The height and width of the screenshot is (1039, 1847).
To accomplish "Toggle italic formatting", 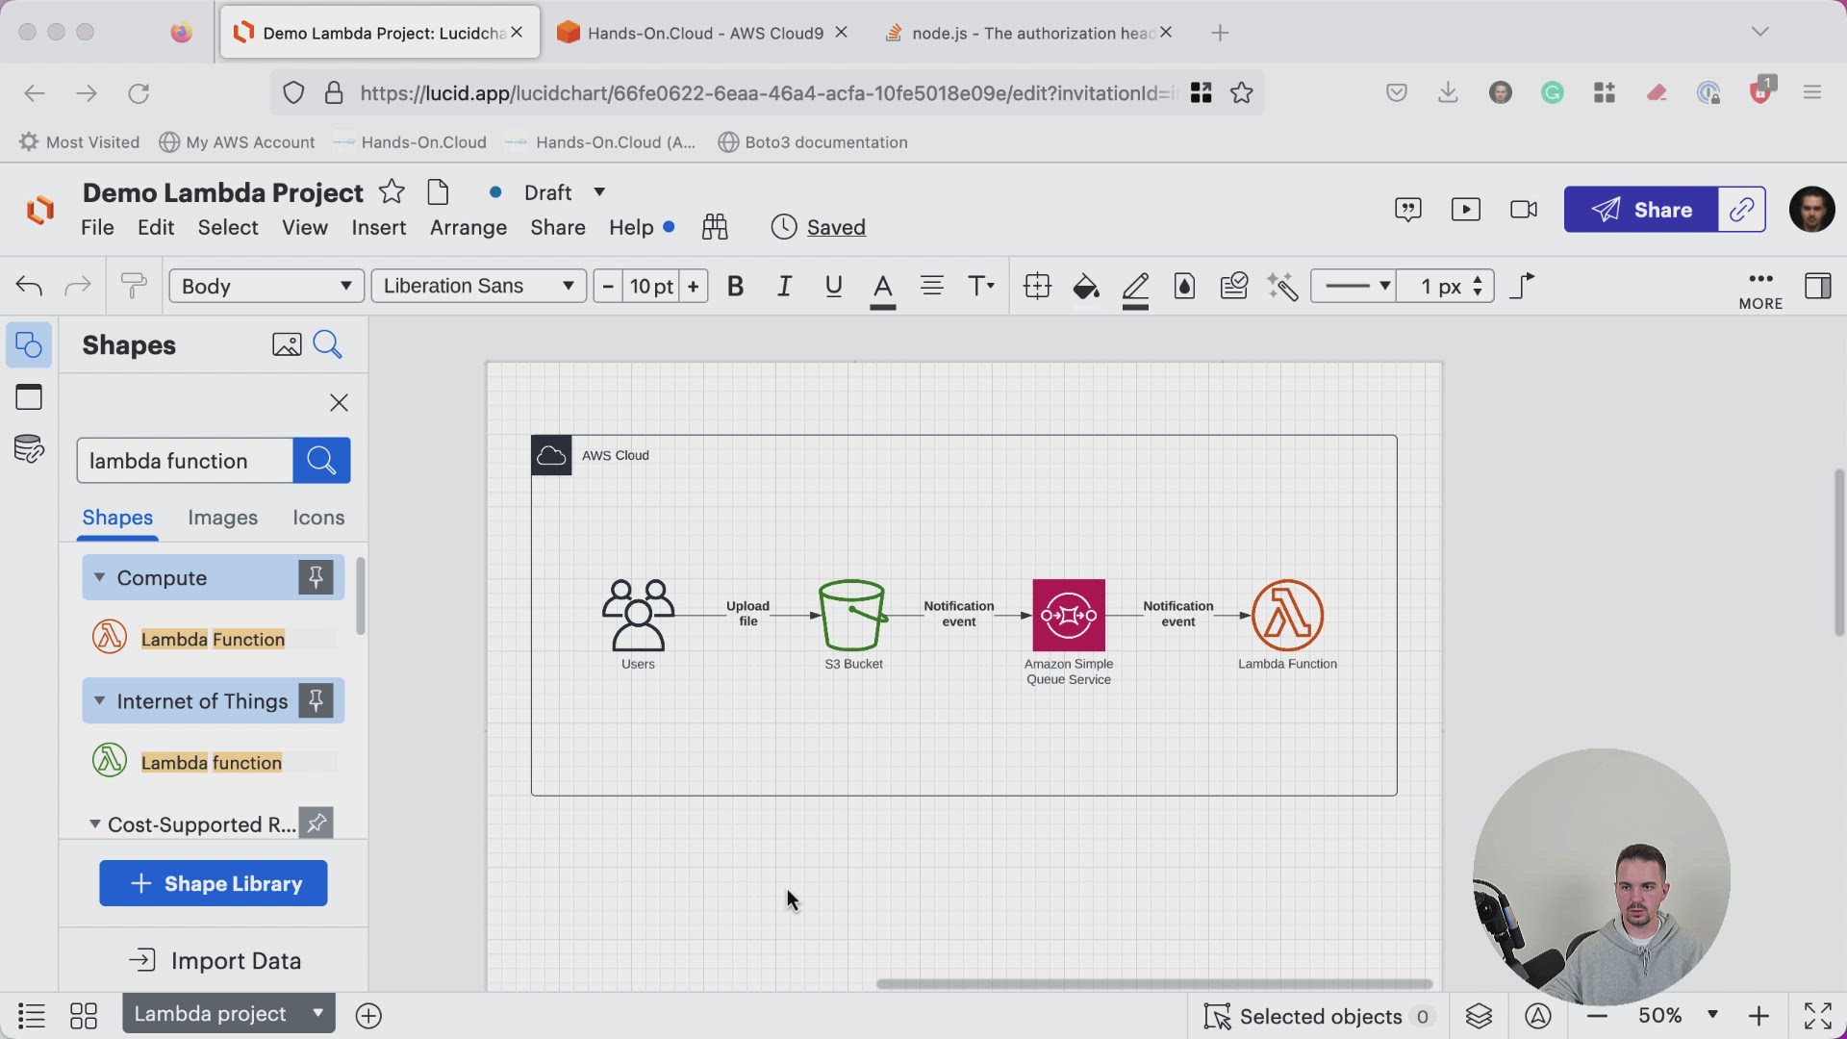I will (784, 287).
